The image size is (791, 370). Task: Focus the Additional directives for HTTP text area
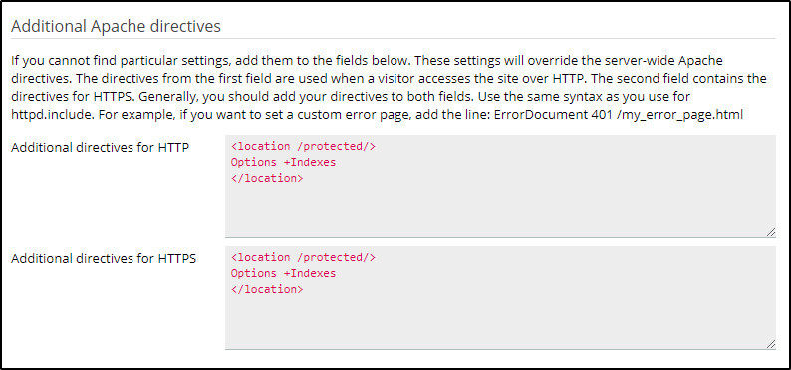500,186
